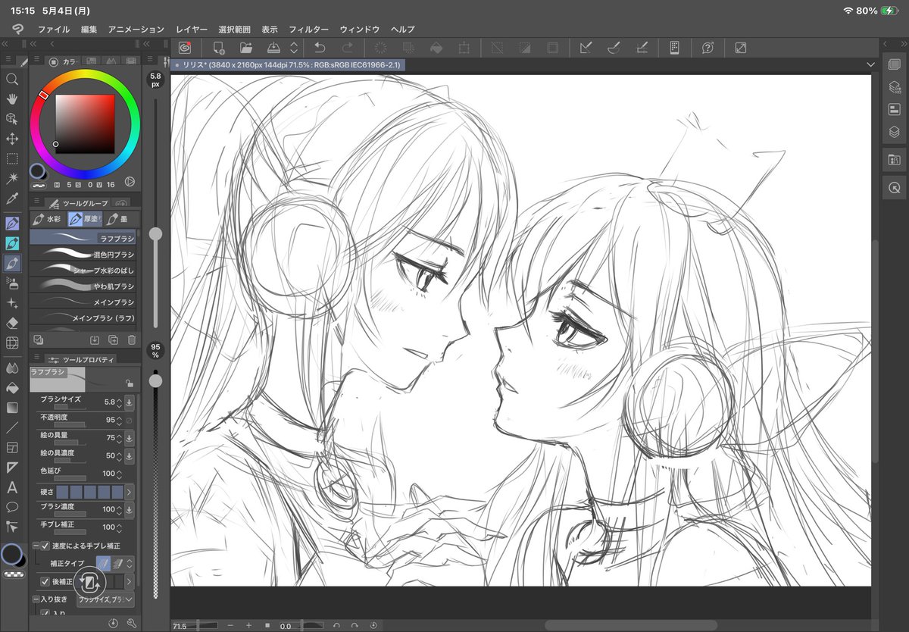
Task: Click the リリス canvas document tab
Action: (288, 65)
